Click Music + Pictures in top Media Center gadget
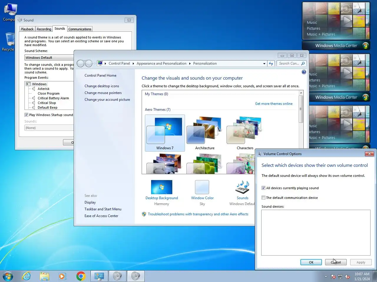This screenshot has height=282, width=377. (x=321, y=34)
